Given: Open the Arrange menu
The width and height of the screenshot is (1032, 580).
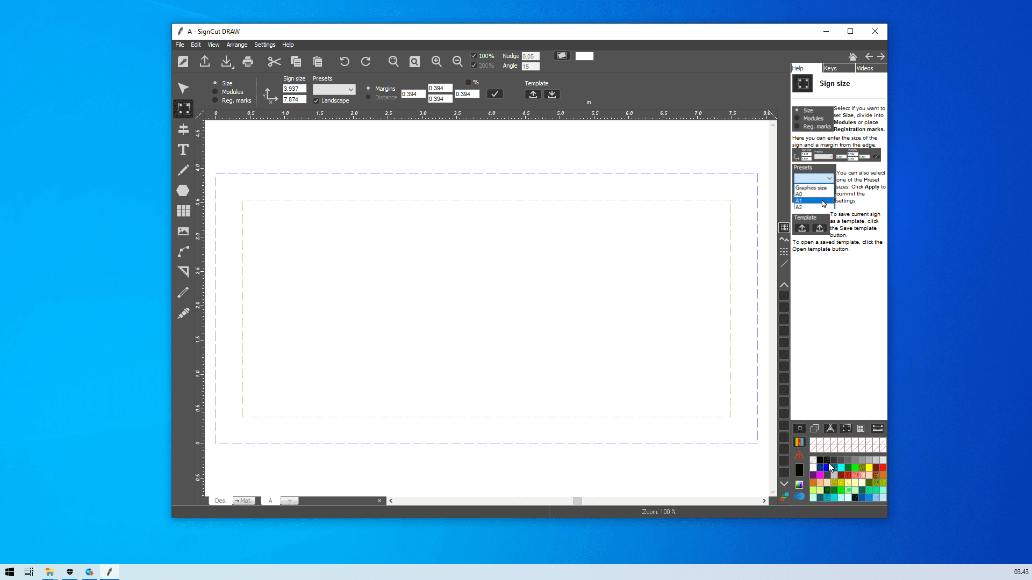Looking at the screenshot, I should click(236, 45).
